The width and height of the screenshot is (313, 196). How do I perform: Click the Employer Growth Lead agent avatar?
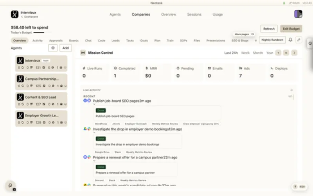[20, 115]
